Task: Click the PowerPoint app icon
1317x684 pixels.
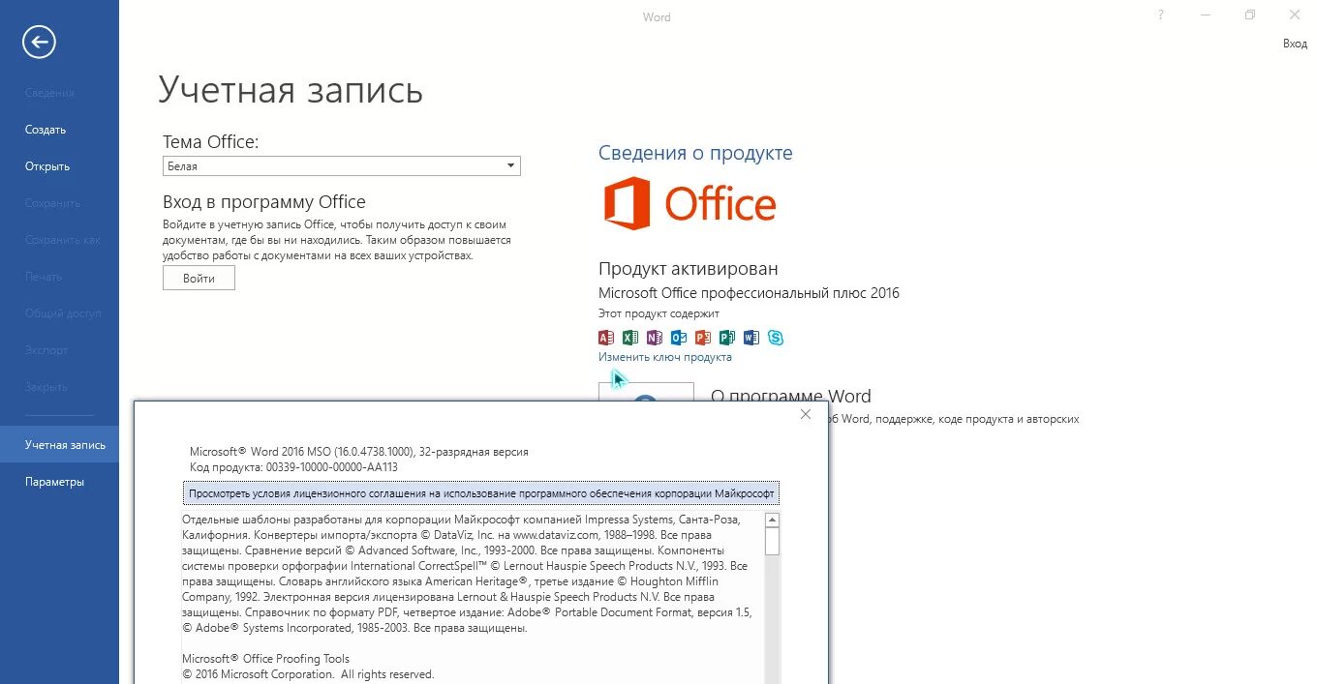Action: pos(703,338)
